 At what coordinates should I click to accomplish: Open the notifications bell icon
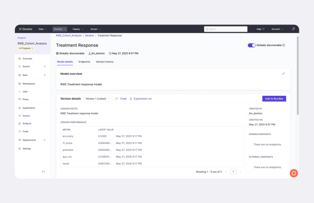pyautogui.click(x=293, y=29)
